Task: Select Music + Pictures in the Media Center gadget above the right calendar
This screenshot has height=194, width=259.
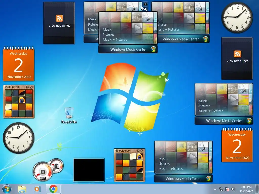Action: pyautogui.click(x=211, y=111)
